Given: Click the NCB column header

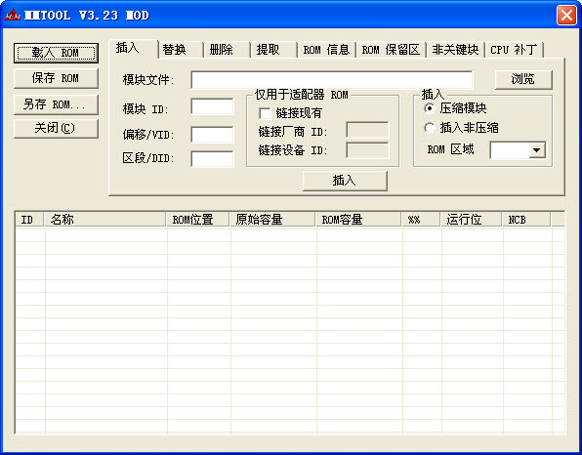Looking at the screenshot, I should tap(526, 220).
